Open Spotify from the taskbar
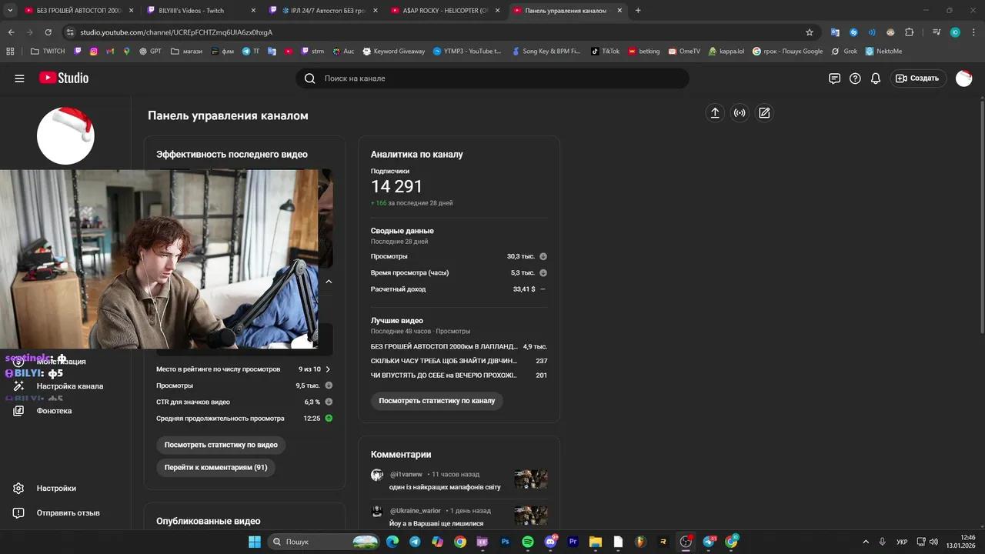The width and height of the screenshot is (985, 554). (x=528, y=542)
